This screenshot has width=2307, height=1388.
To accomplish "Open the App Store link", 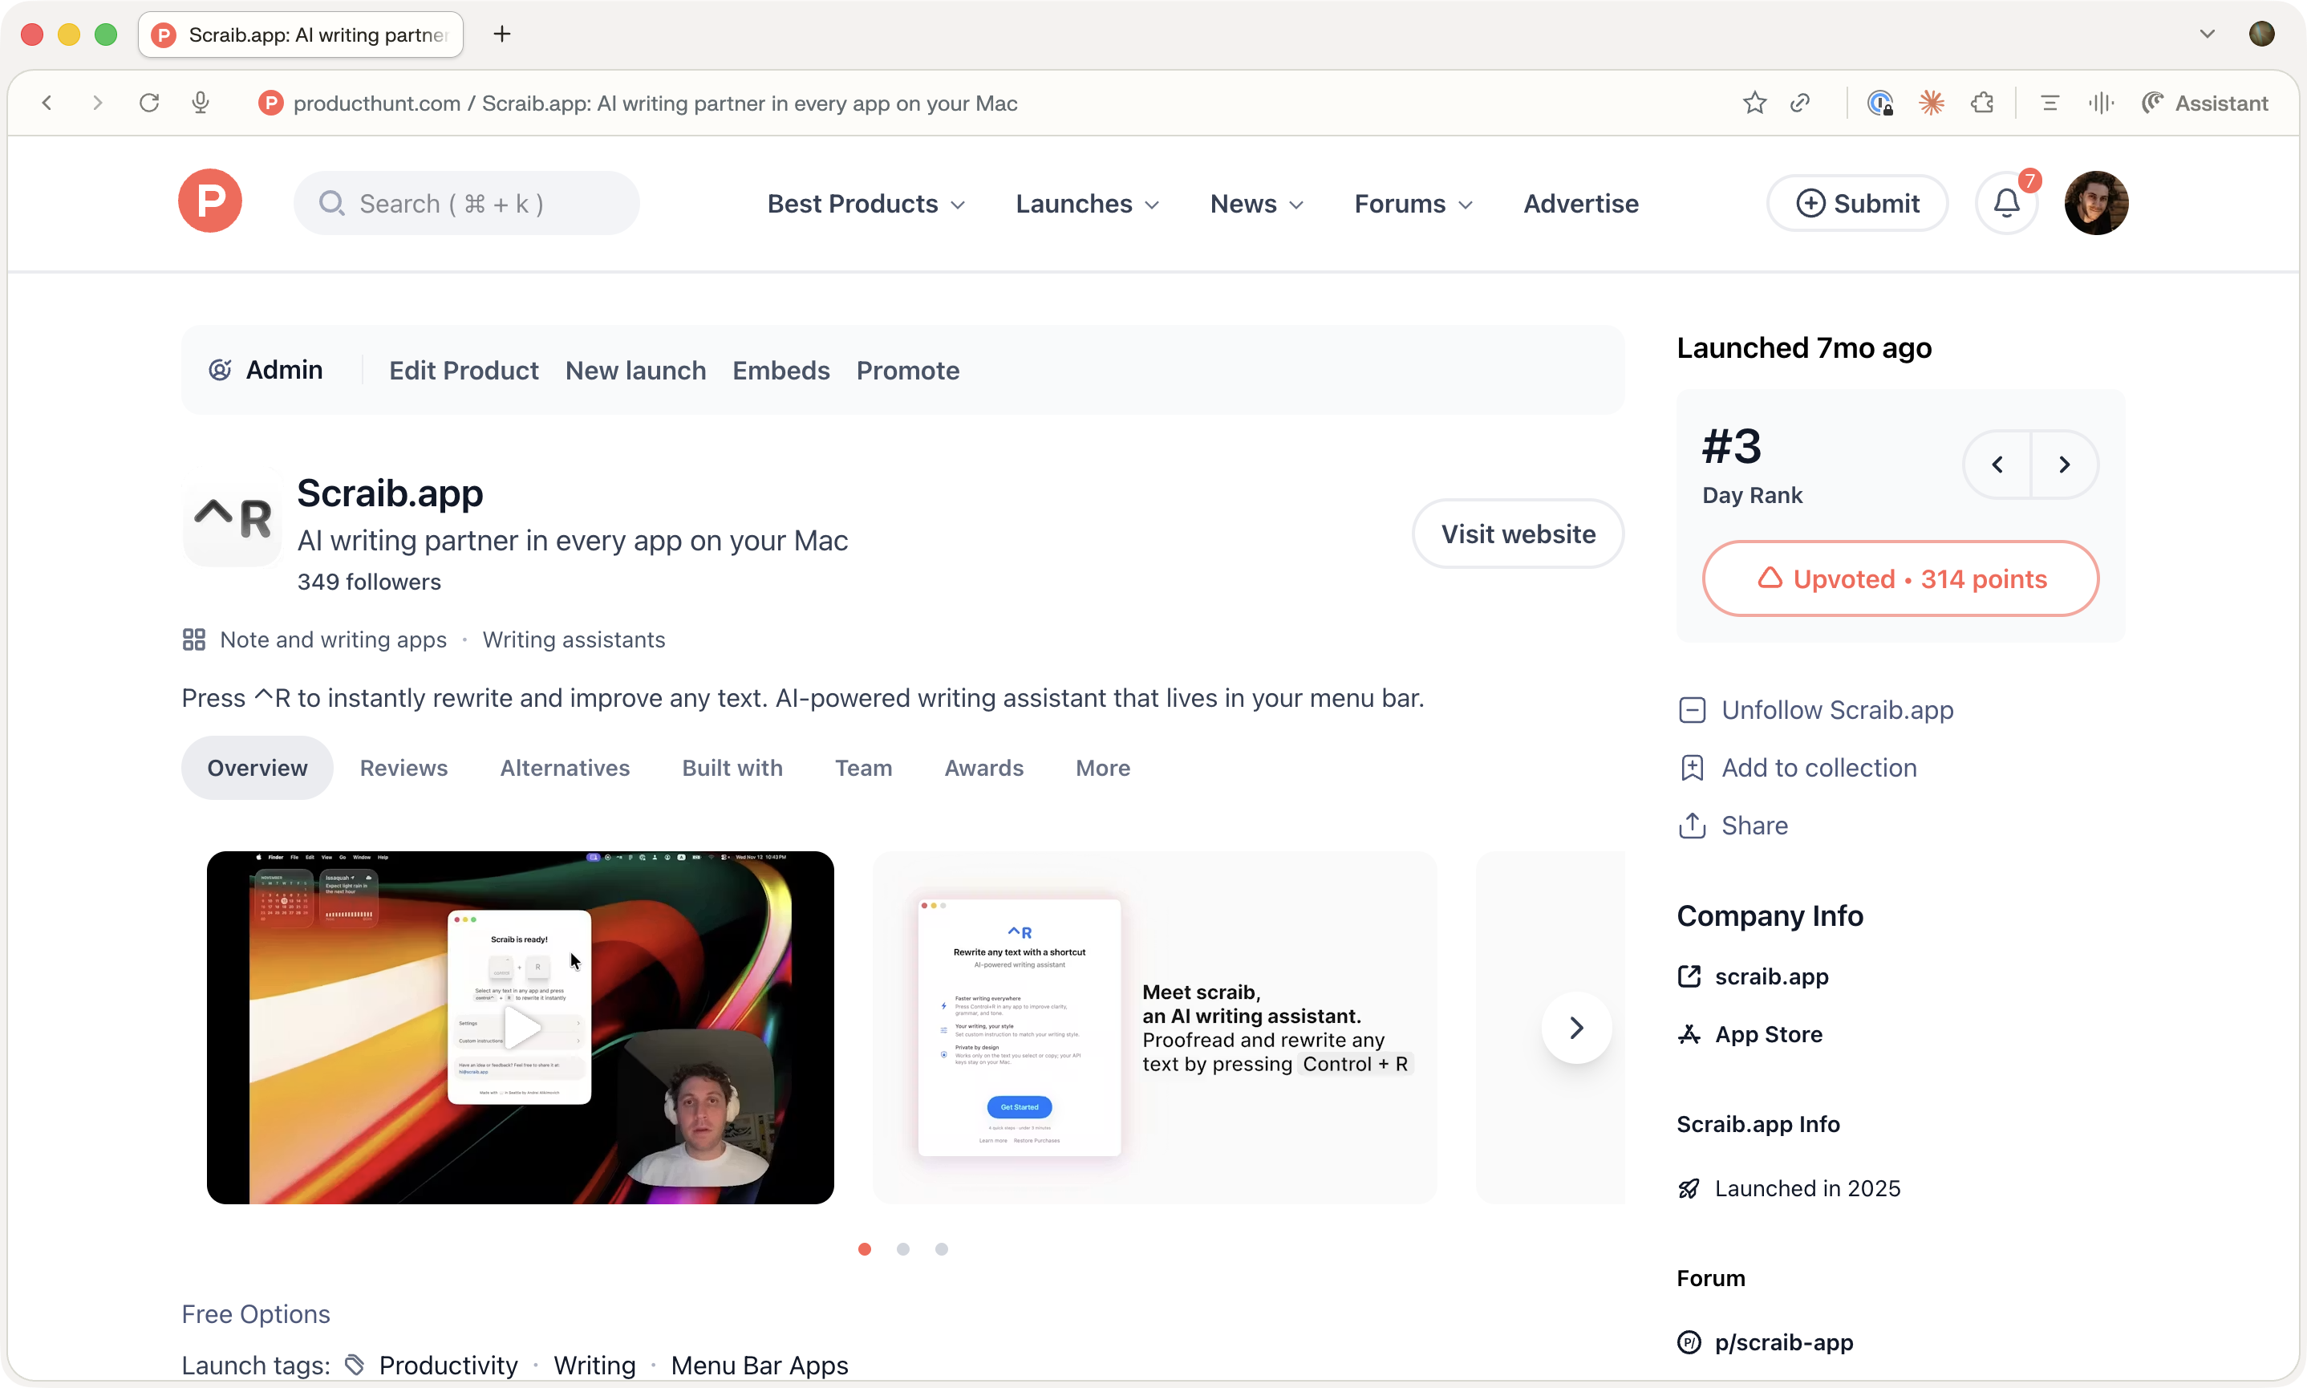I will (1750, 1034).
